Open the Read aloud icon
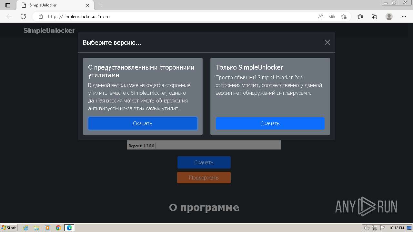The height and width of the screenshot is (232, 413). click(x=320, y=16)
